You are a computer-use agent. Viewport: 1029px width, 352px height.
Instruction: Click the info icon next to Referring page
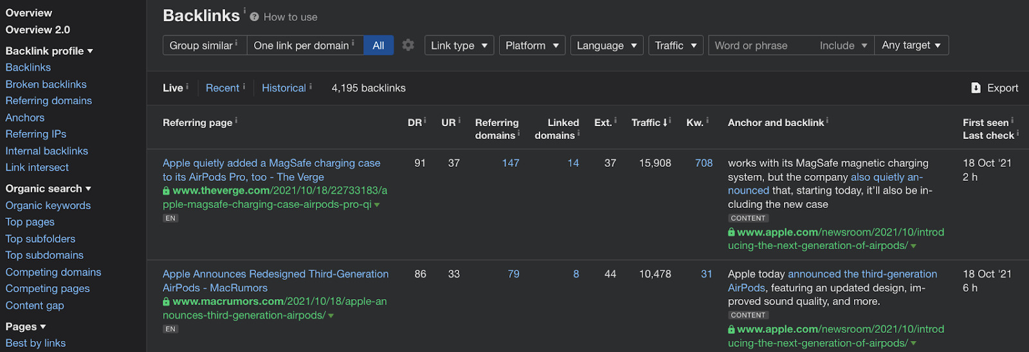pos(236,120)
